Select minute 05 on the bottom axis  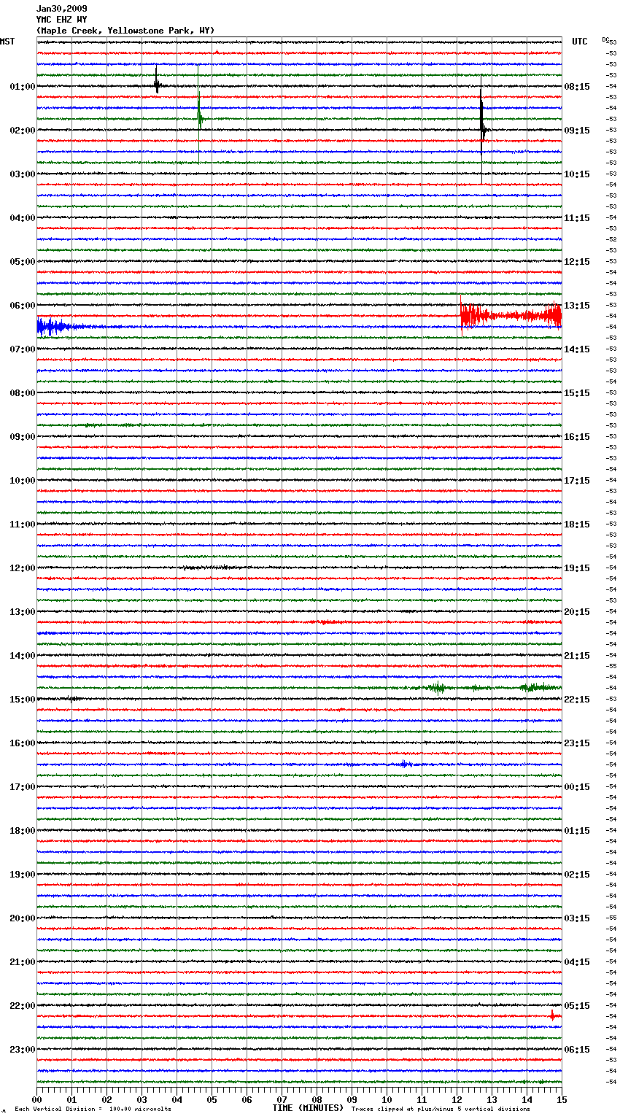click(x=212, y=1099)
